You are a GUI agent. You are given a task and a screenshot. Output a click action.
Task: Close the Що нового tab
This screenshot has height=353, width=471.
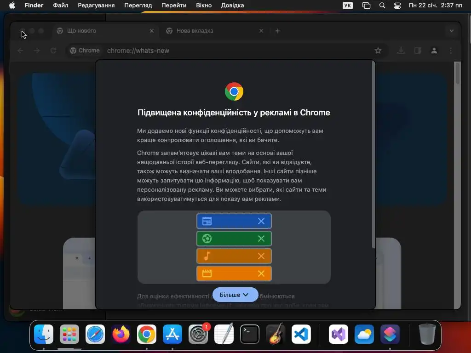(x=152, y=31)
